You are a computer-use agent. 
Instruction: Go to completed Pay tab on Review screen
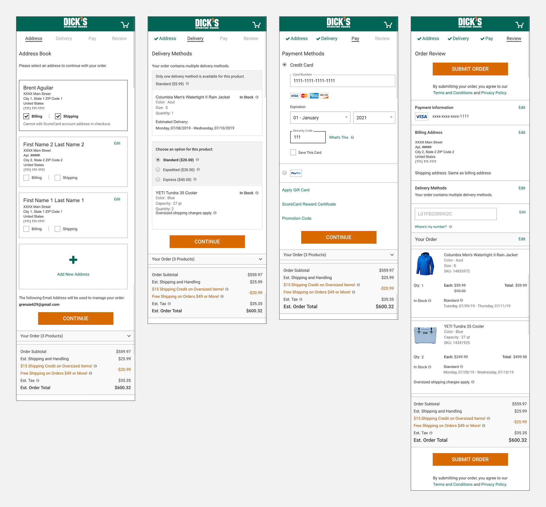(x=487, y=38)
